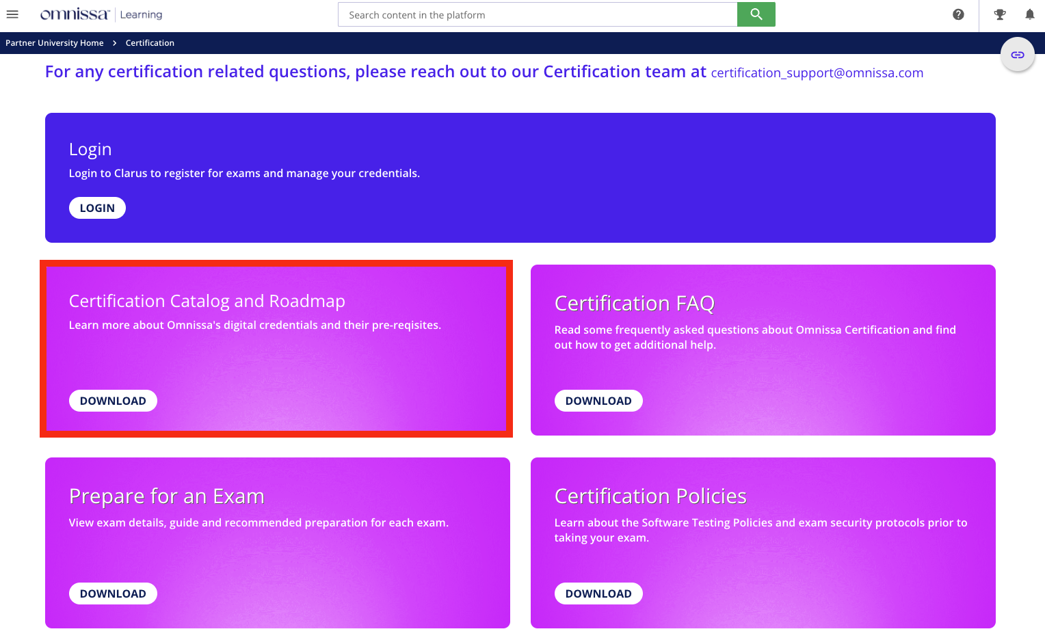The image size is (1045, 640).
Task: Download the Prepare for an Exam guide
Action: point(113,594)
